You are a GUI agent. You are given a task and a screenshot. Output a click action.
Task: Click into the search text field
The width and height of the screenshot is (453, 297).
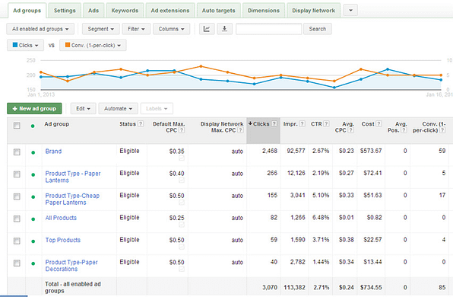[268, 29]
